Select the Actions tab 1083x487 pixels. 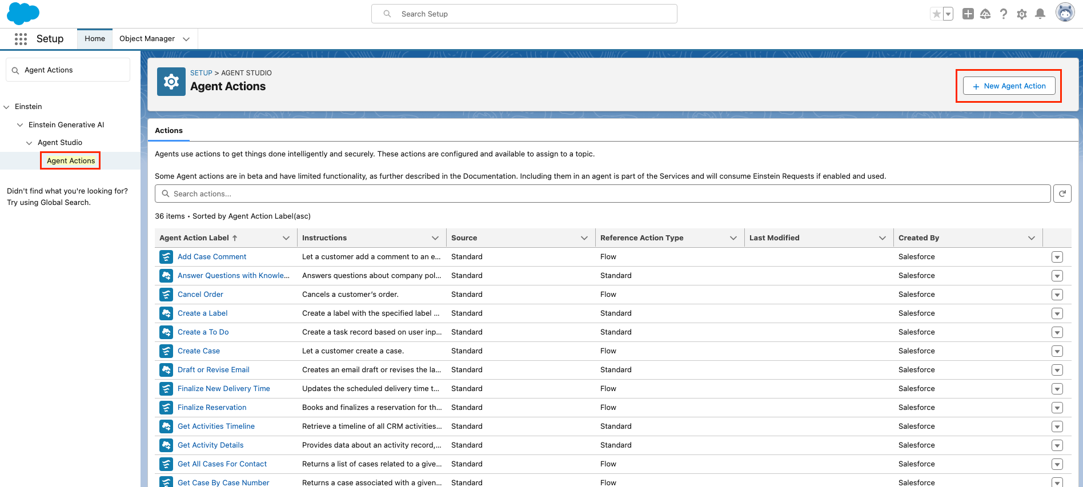pyautogui.click(x=169, y=131)
